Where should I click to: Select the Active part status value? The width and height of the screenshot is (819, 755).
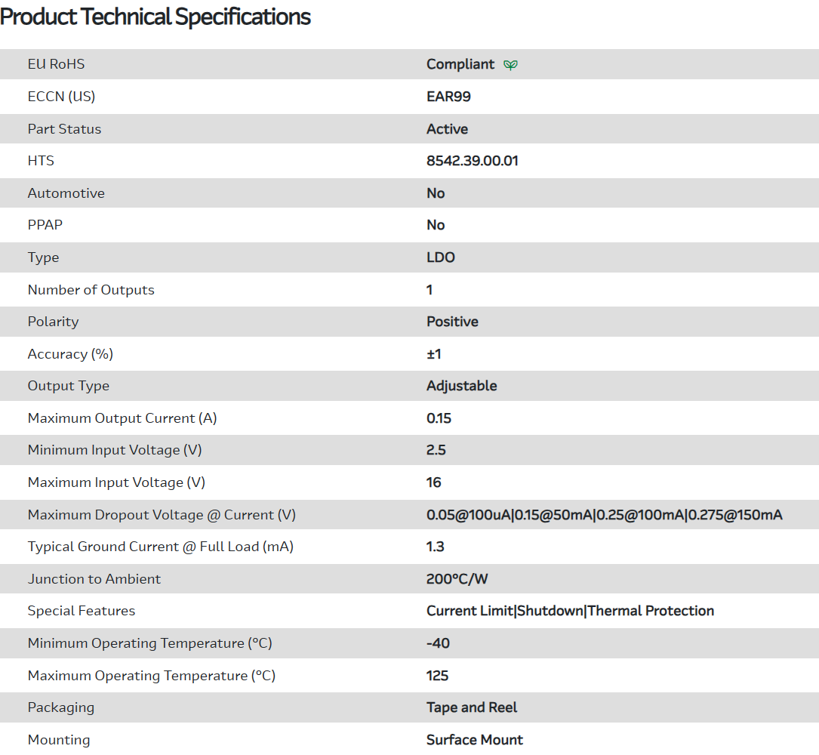[x=447, y=129]
